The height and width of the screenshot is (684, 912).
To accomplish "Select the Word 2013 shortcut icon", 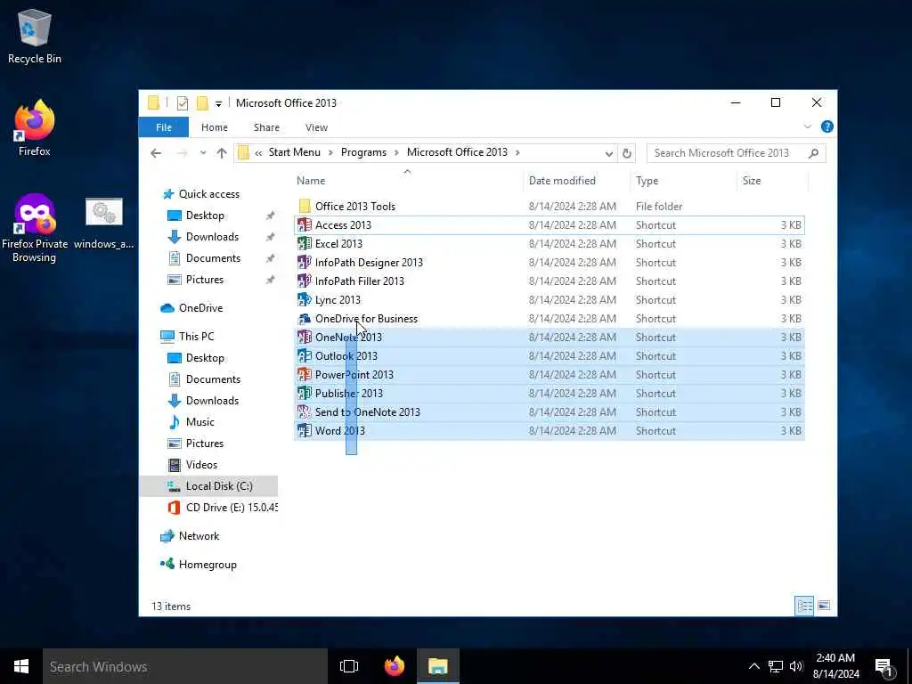I will [x=305, y=431].
